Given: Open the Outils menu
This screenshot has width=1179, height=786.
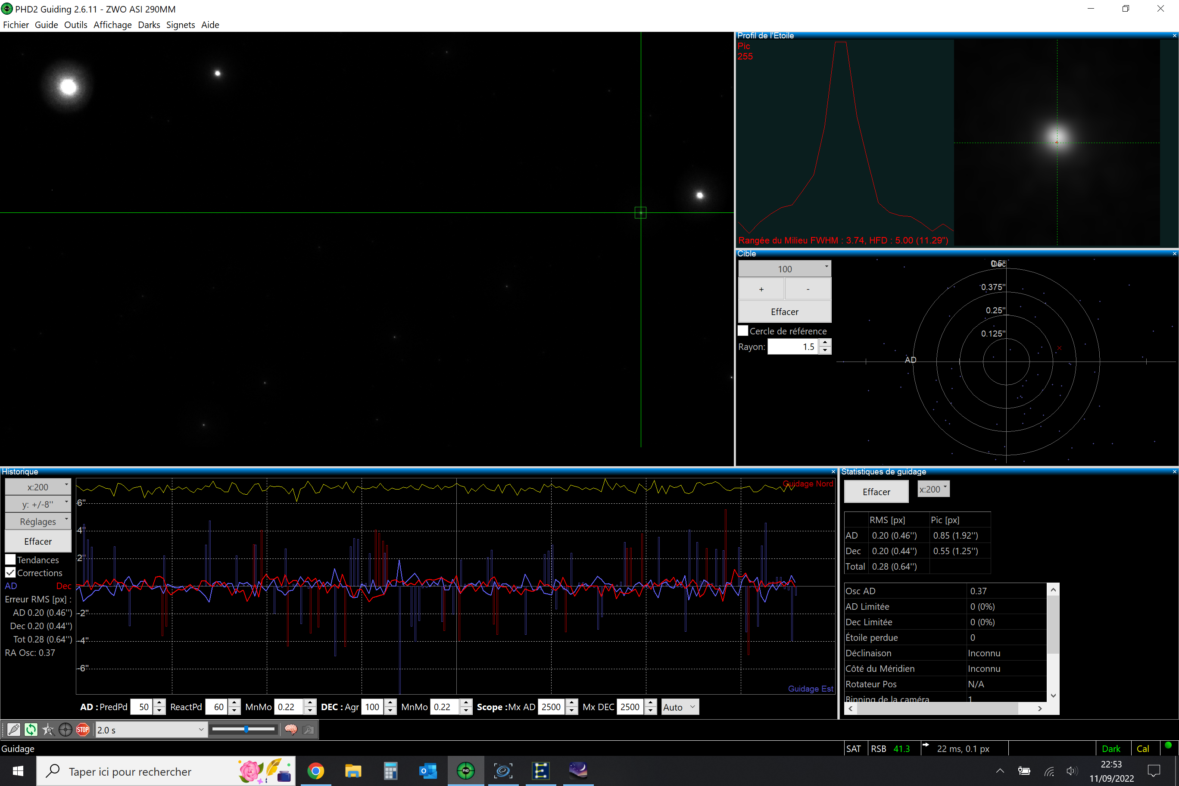Looking at the screenshot, I should click(75, 25).
